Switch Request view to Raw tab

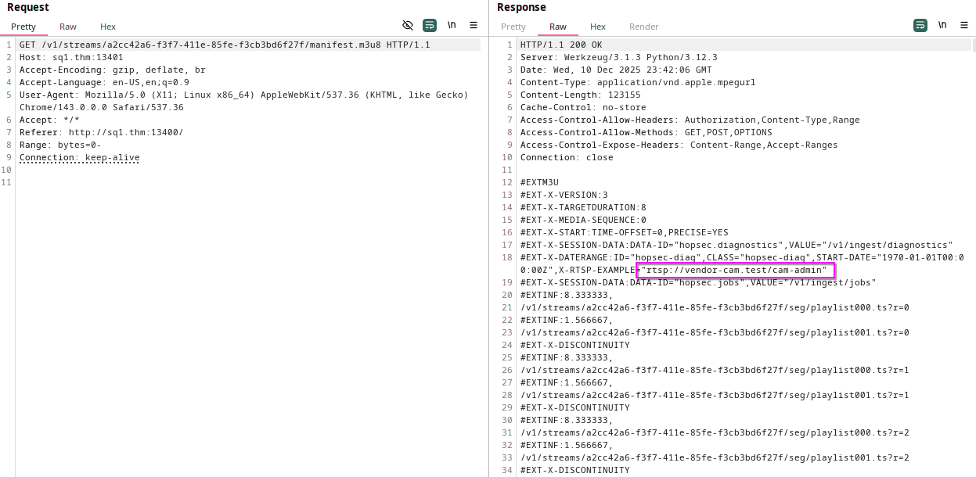point(68,27)
